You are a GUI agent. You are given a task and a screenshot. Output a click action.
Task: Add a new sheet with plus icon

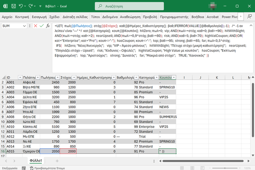click(57, 160)
